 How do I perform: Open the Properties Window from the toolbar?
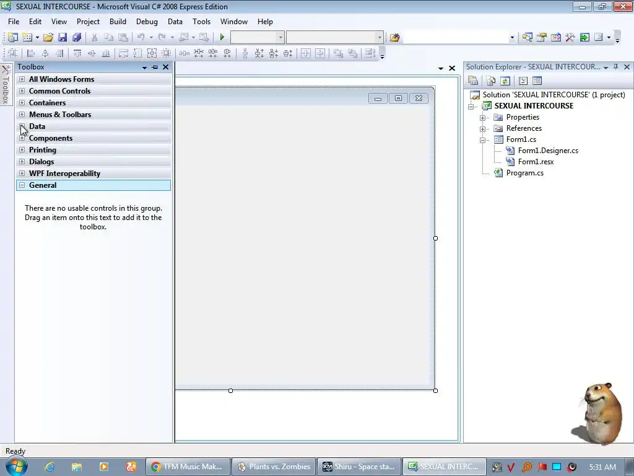point(541,37)
